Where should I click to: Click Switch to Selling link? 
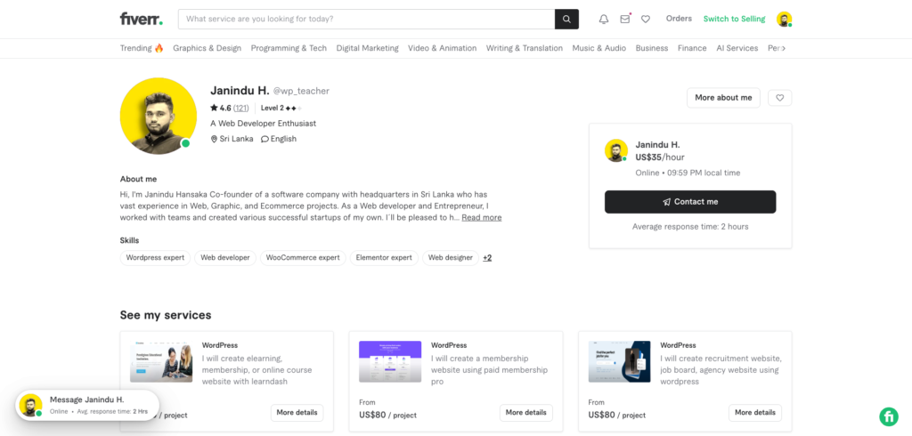[734, 19]
